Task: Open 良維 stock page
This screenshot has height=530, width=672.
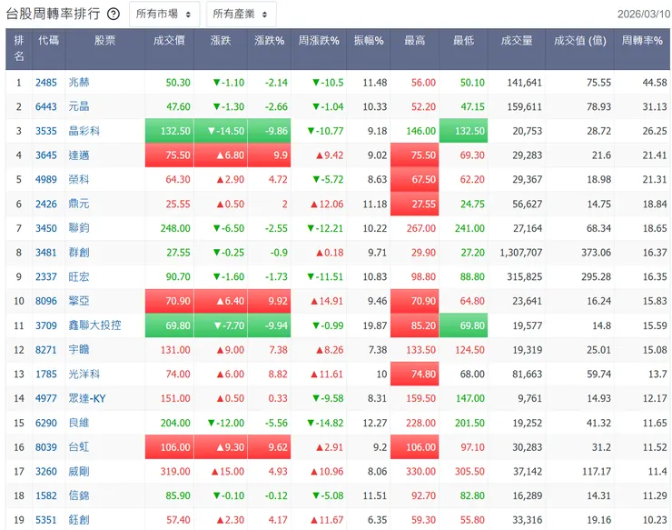Action: point(79,423)
